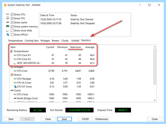Viewport: 166px width, 124px height.
Task: Click the AC Line battery status field
Action: pyautogui.click(x=38, y=110)
